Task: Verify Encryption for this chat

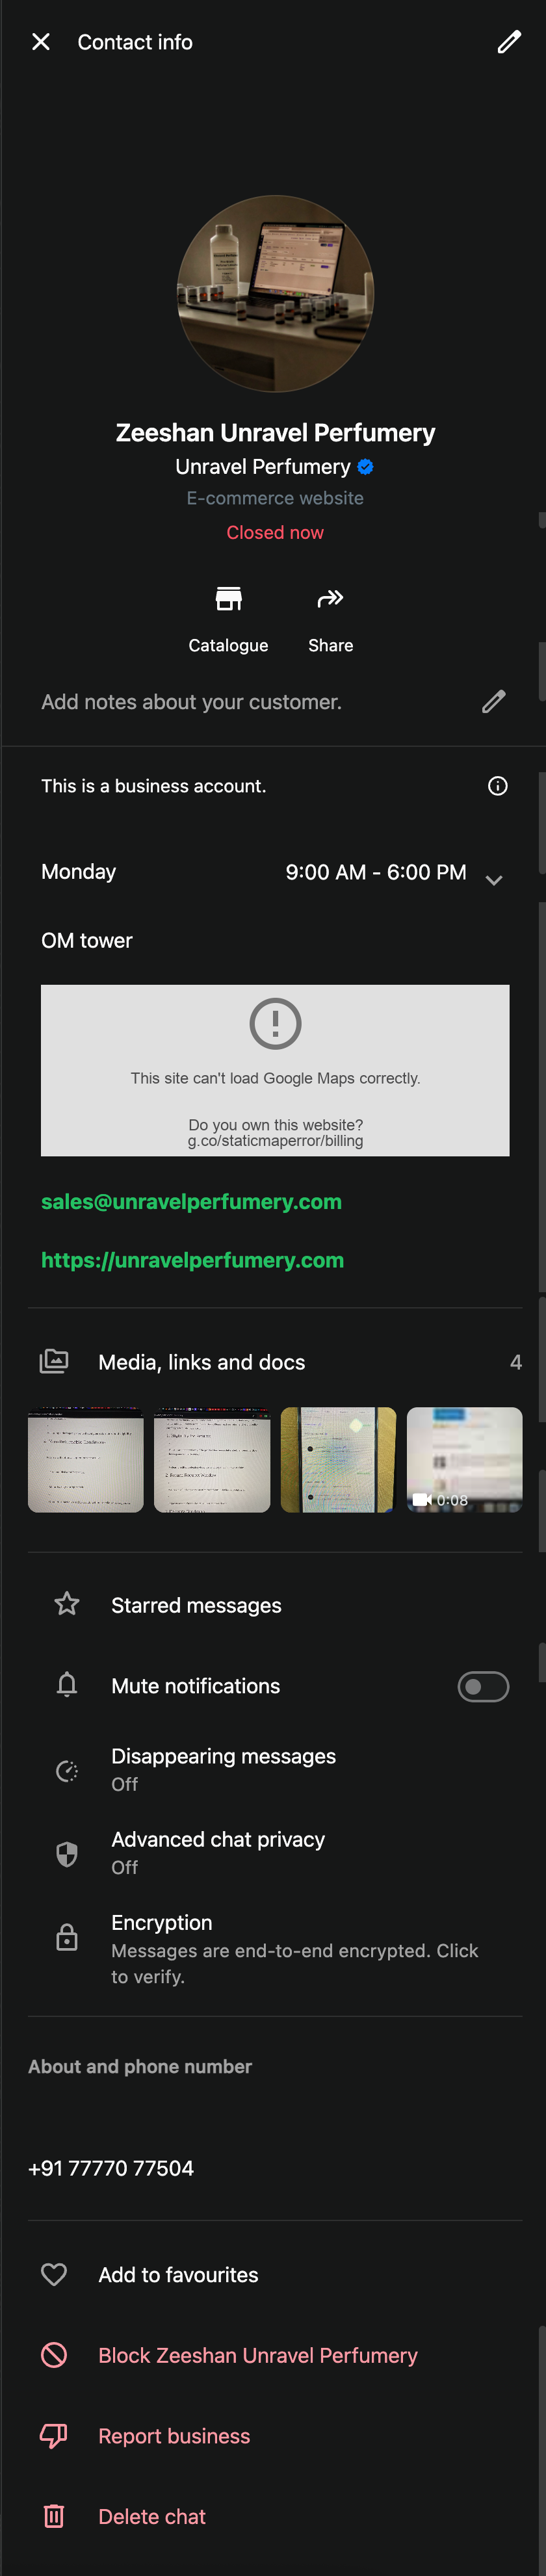Action: [x=294, y=1948]
